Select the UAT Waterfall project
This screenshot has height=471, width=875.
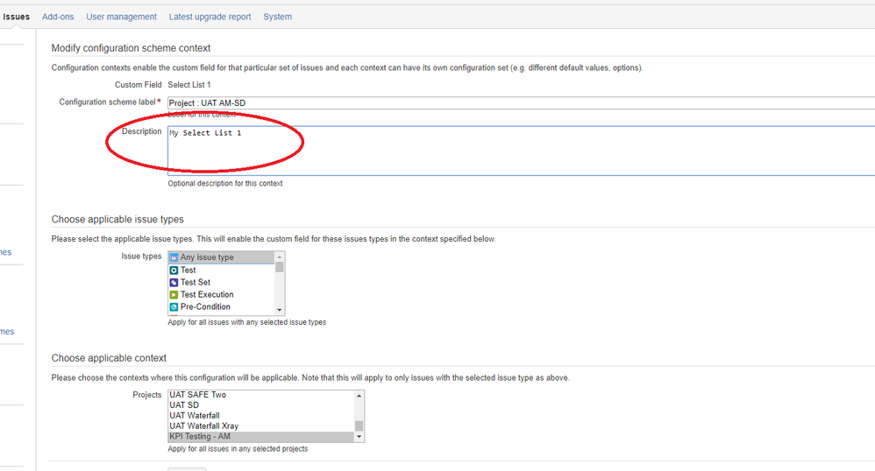[x=261, y=416]
